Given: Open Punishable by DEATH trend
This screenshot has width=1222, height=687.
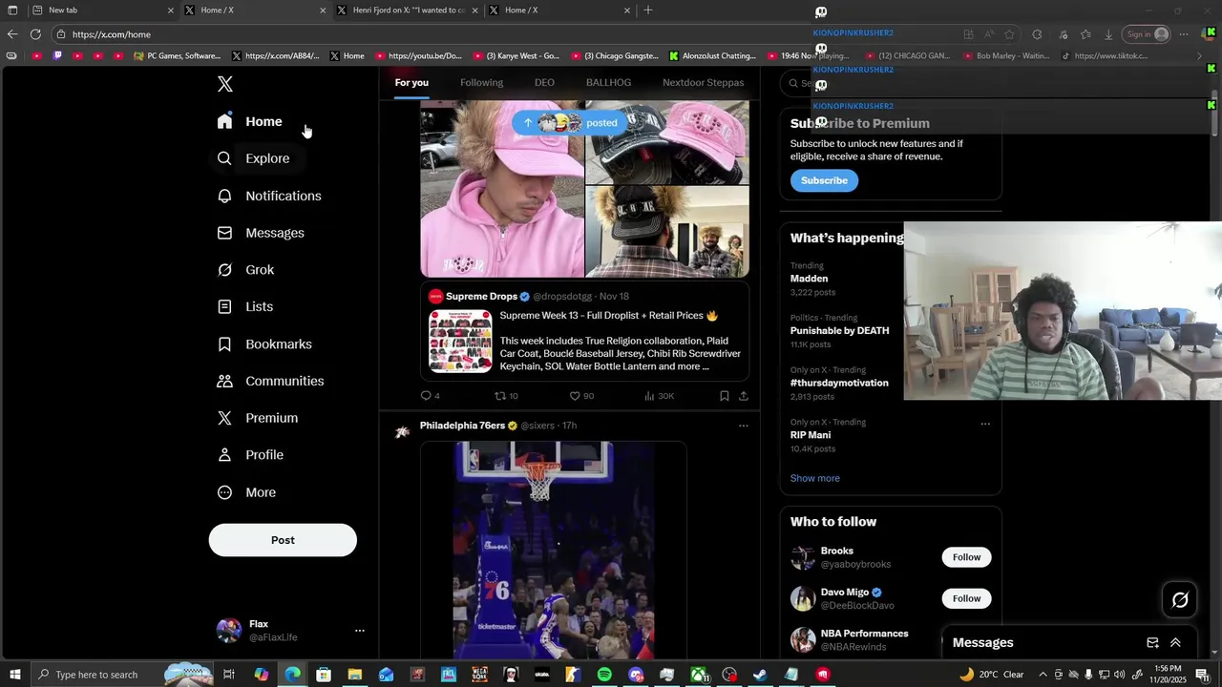Looking at the screenshot, I should point(839,330).
